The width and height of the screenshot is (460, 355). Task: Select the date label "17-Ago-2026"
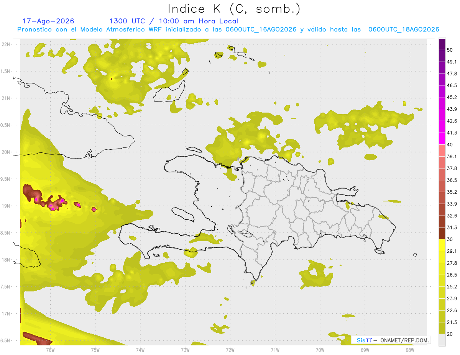pyautogui.click(x=48, y=21)
